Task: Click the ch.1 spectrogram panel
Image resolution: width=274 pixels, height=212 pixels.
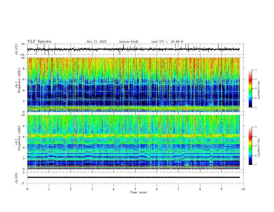Action: (134, 85)
